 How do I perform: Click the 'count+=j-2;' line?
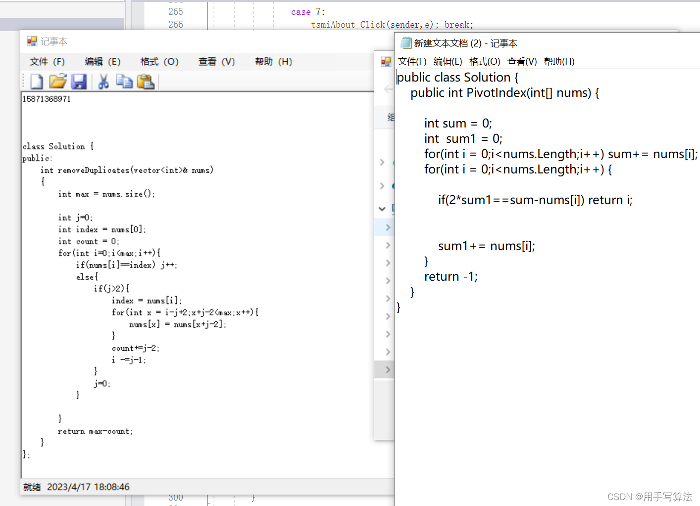pyautogui.click(x=136, y=348)
